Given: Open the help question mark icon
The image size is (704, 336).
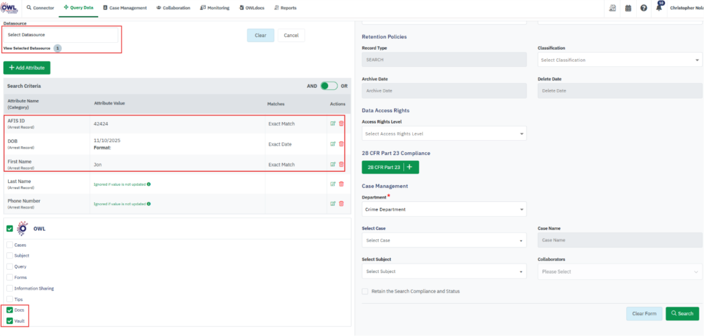Looking at the screenshot, I should (643, 8).
